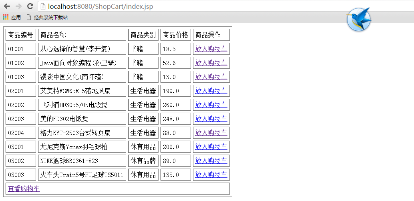This screenshot has width=414, height=201.
Task: Add Yonex羽毛球拍 to cart
Action: tap(211, 147)
